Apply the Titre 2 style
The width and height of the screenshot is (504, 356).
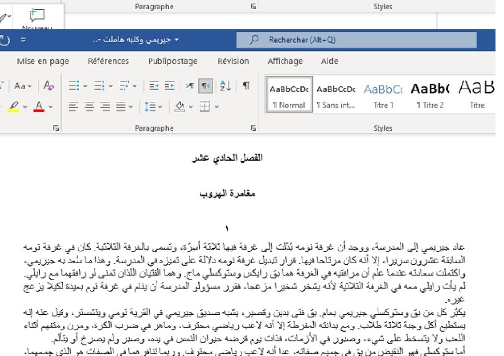pos(430,95)
